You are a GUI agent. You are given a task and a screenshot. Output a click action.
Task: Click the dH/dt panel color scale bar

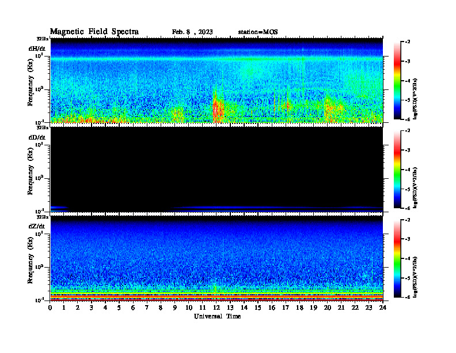[x=397, y=81]
